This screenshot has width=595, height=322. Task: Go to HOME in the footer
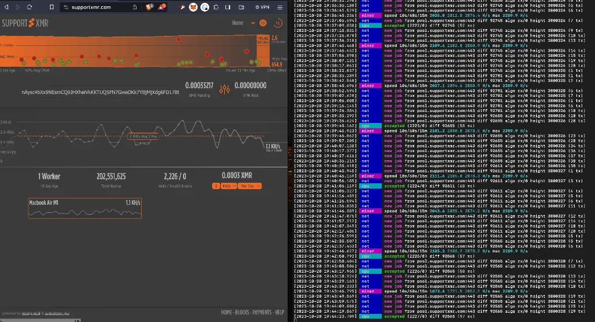[227, 313]
